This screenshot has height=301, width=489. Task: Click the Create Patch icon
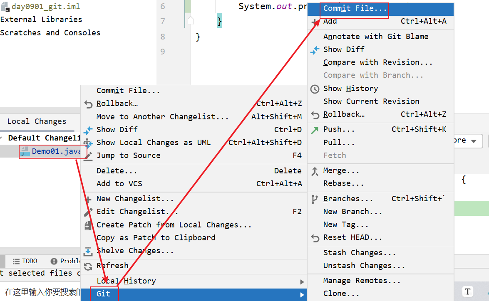88,225
